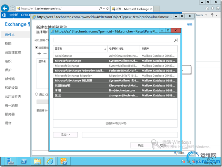Image resolution: width=222 pixels, height=167 pixels.
Task: Sort by 显示名 column header
Action: click(80, 49)
